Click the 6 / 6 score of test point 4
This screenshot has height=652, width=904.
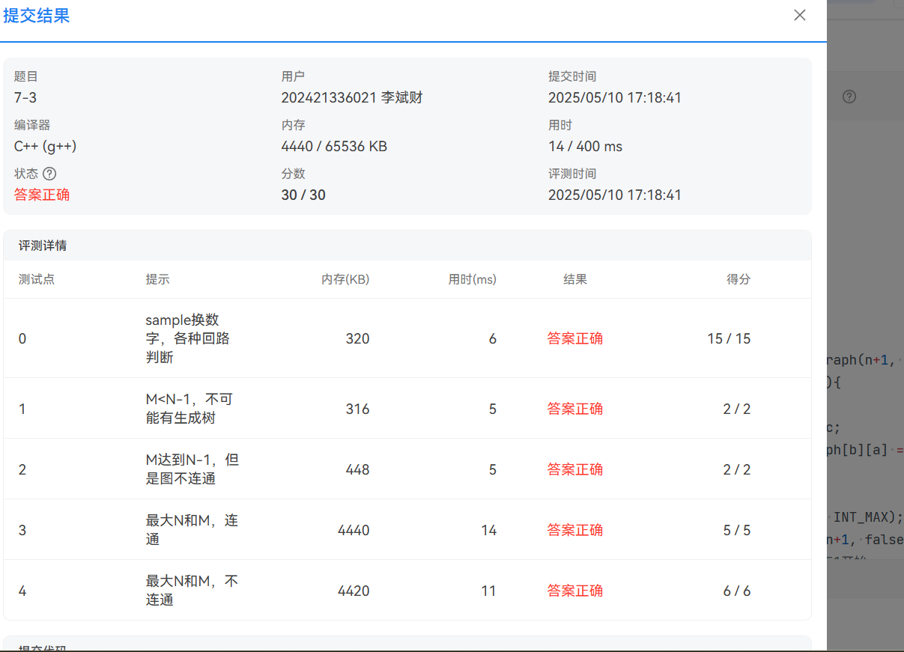pyautogui.click(x=737, y=591)
